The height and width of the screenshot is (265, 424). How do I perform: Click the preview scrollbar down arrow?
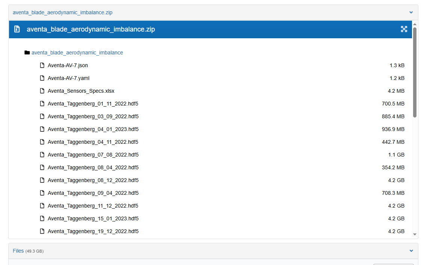415,235
